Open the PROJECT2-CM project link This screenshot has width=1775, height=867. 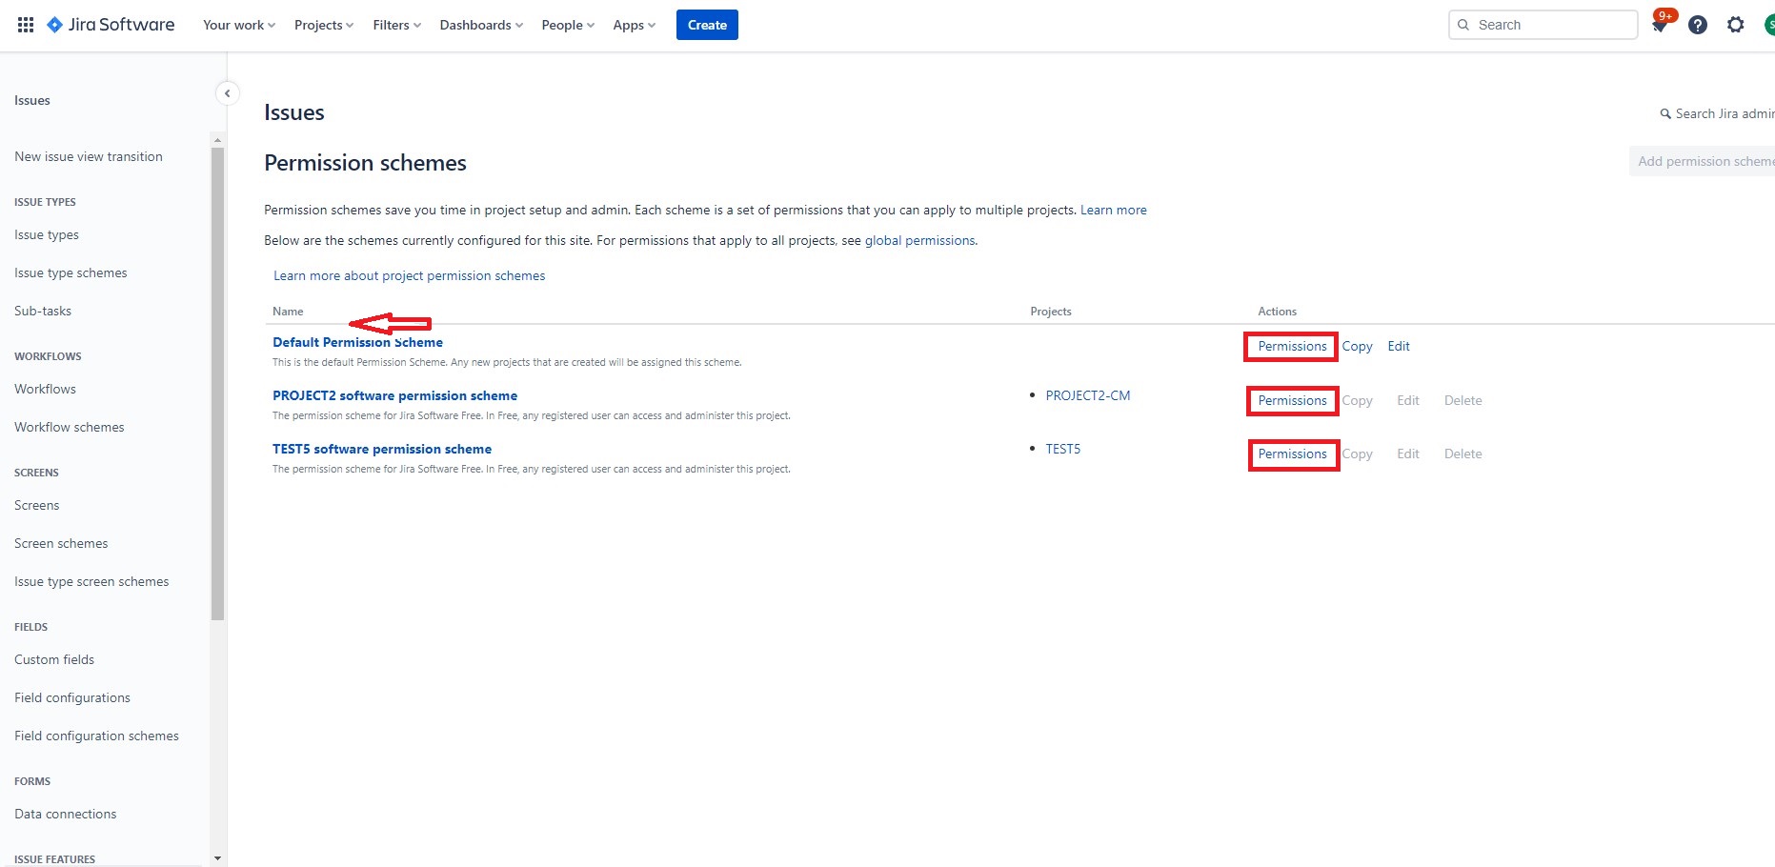point(1087,395)
